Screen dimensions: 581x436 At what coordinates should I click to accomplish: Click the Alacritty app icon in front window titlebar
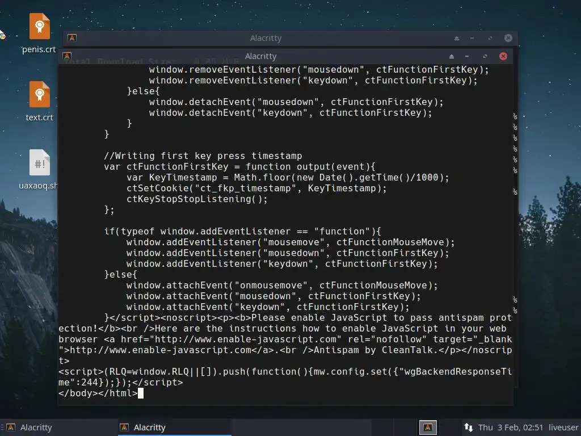coord(67,56)
